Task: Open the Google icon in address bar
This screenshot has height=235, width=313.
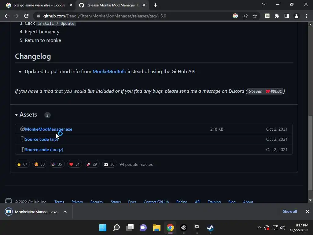Action: pyautogui.click(x=235, y=16)
